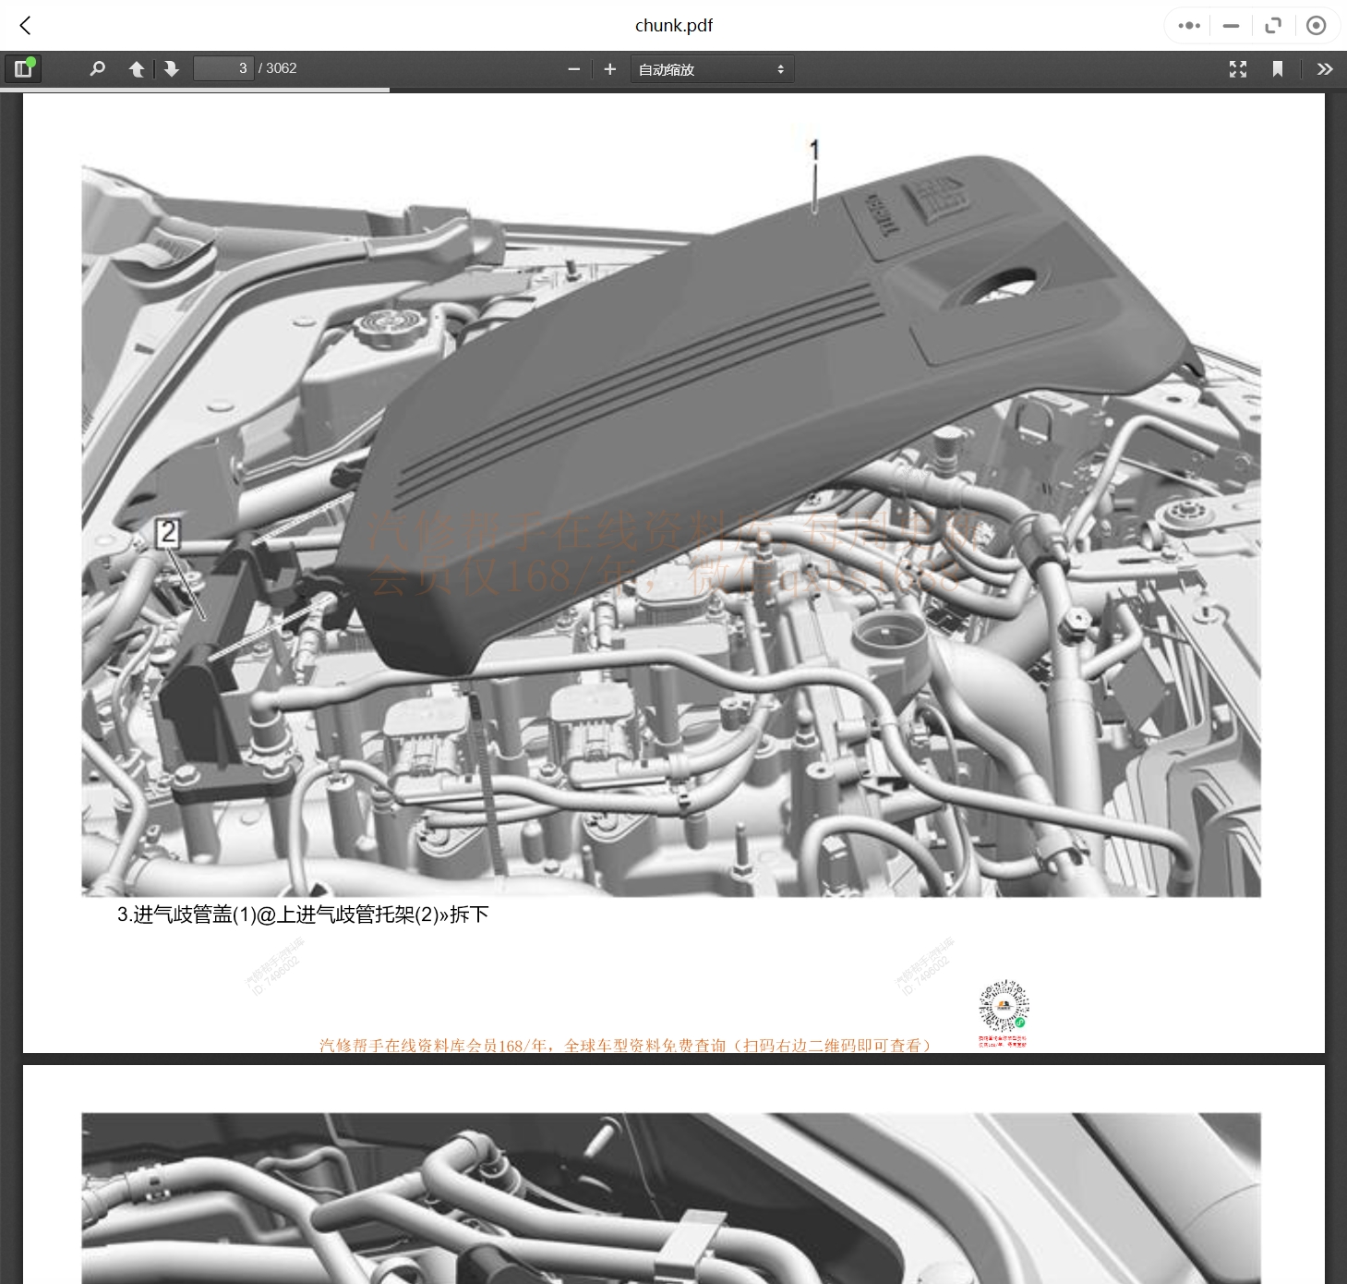Close the viewer with the circle button
Screen dimensions: 1347x1284
coord(1317,26)
